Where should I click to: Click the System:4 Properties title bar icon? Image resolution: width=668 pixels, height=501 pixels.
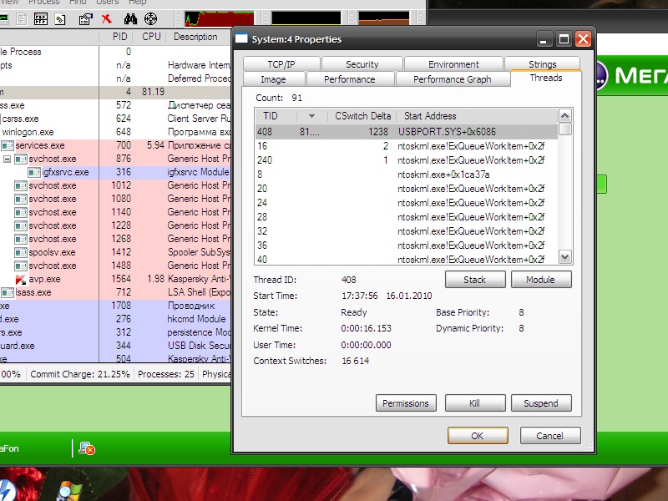241,38
